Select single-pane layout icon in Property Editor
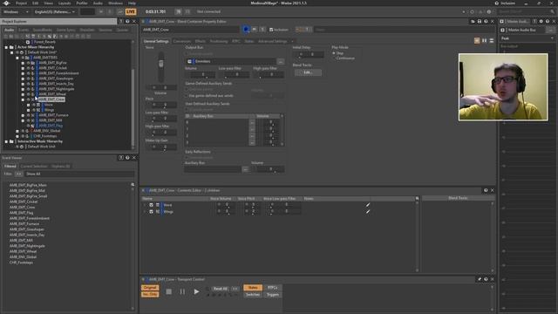The image size is (558, 314). pyautogui.click(x=477, y=41)
